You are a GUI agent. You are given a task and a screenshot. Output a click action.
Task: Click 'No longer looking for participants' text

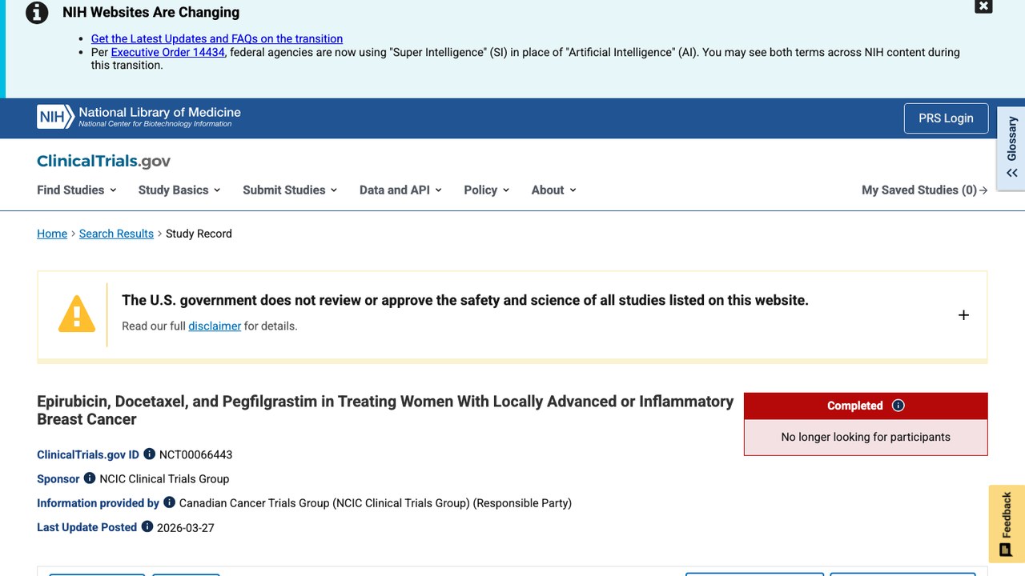point(866,437)
